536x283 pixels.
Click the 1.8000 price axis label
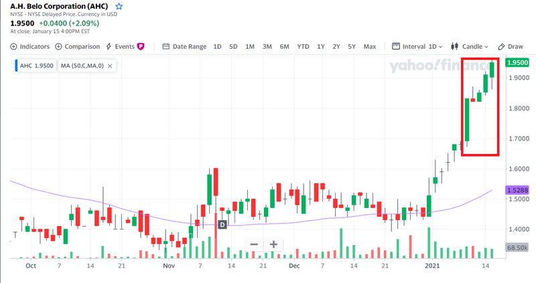click(519, 108)
